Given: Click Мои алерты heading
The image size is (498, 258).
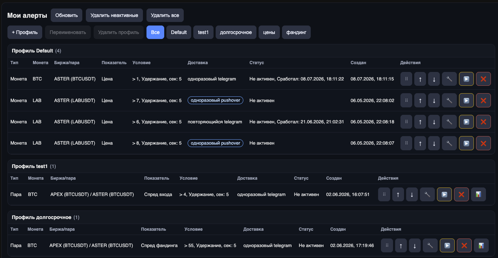Looking at the screenshot, I should point(27,15).
